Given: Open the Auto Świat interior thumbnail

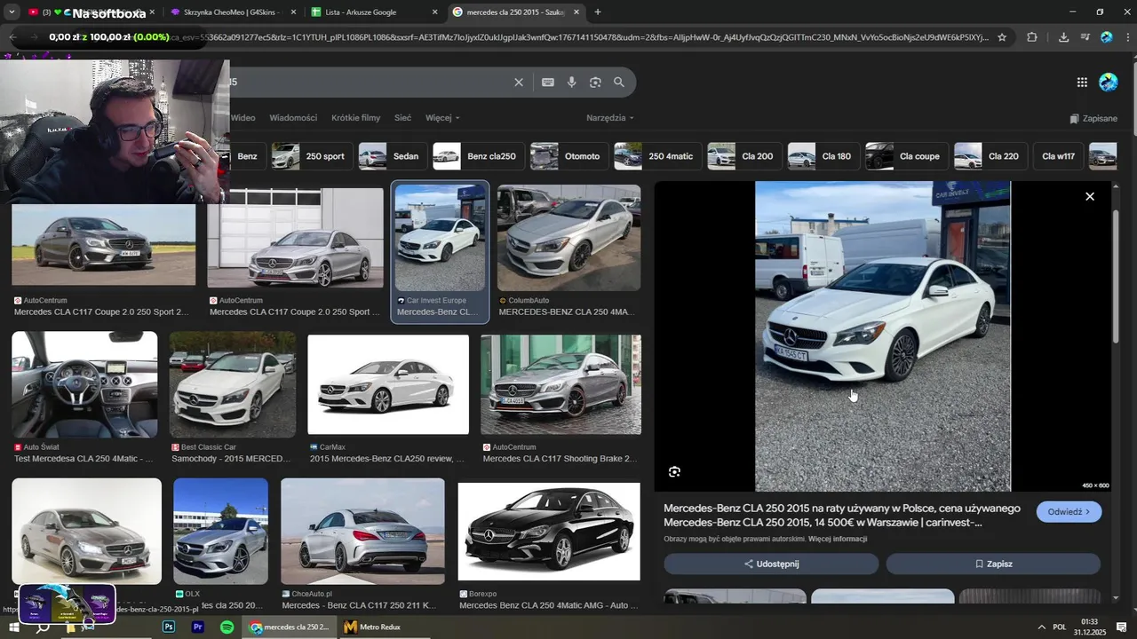Looking at the screenshot, I should click(x=84, y=384).
